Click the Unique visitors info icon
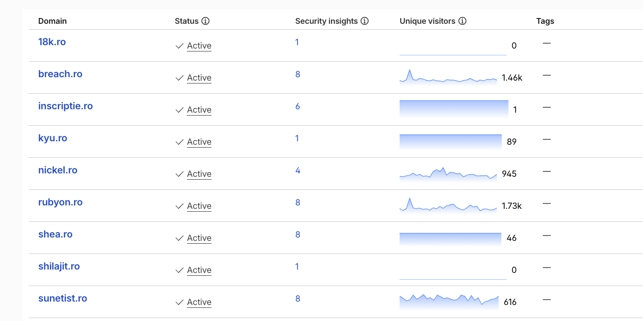 (x=462, y=21)
